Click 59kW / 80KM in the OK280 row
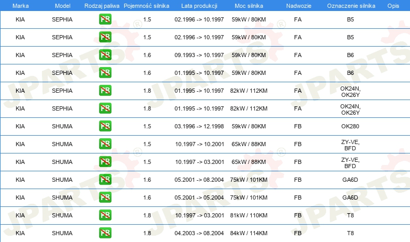This screenshot has height=242, width=410. (249, 126)
